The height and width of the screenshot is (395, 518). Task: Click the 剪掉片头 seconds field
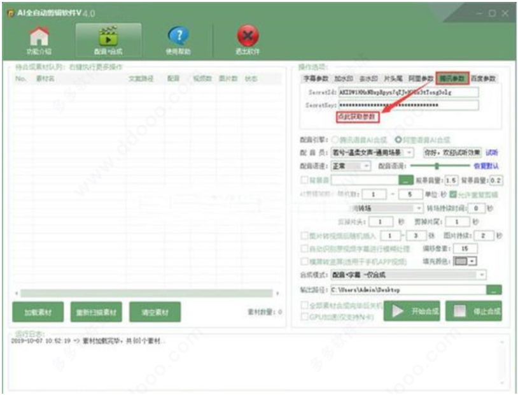tap(381, 221)
